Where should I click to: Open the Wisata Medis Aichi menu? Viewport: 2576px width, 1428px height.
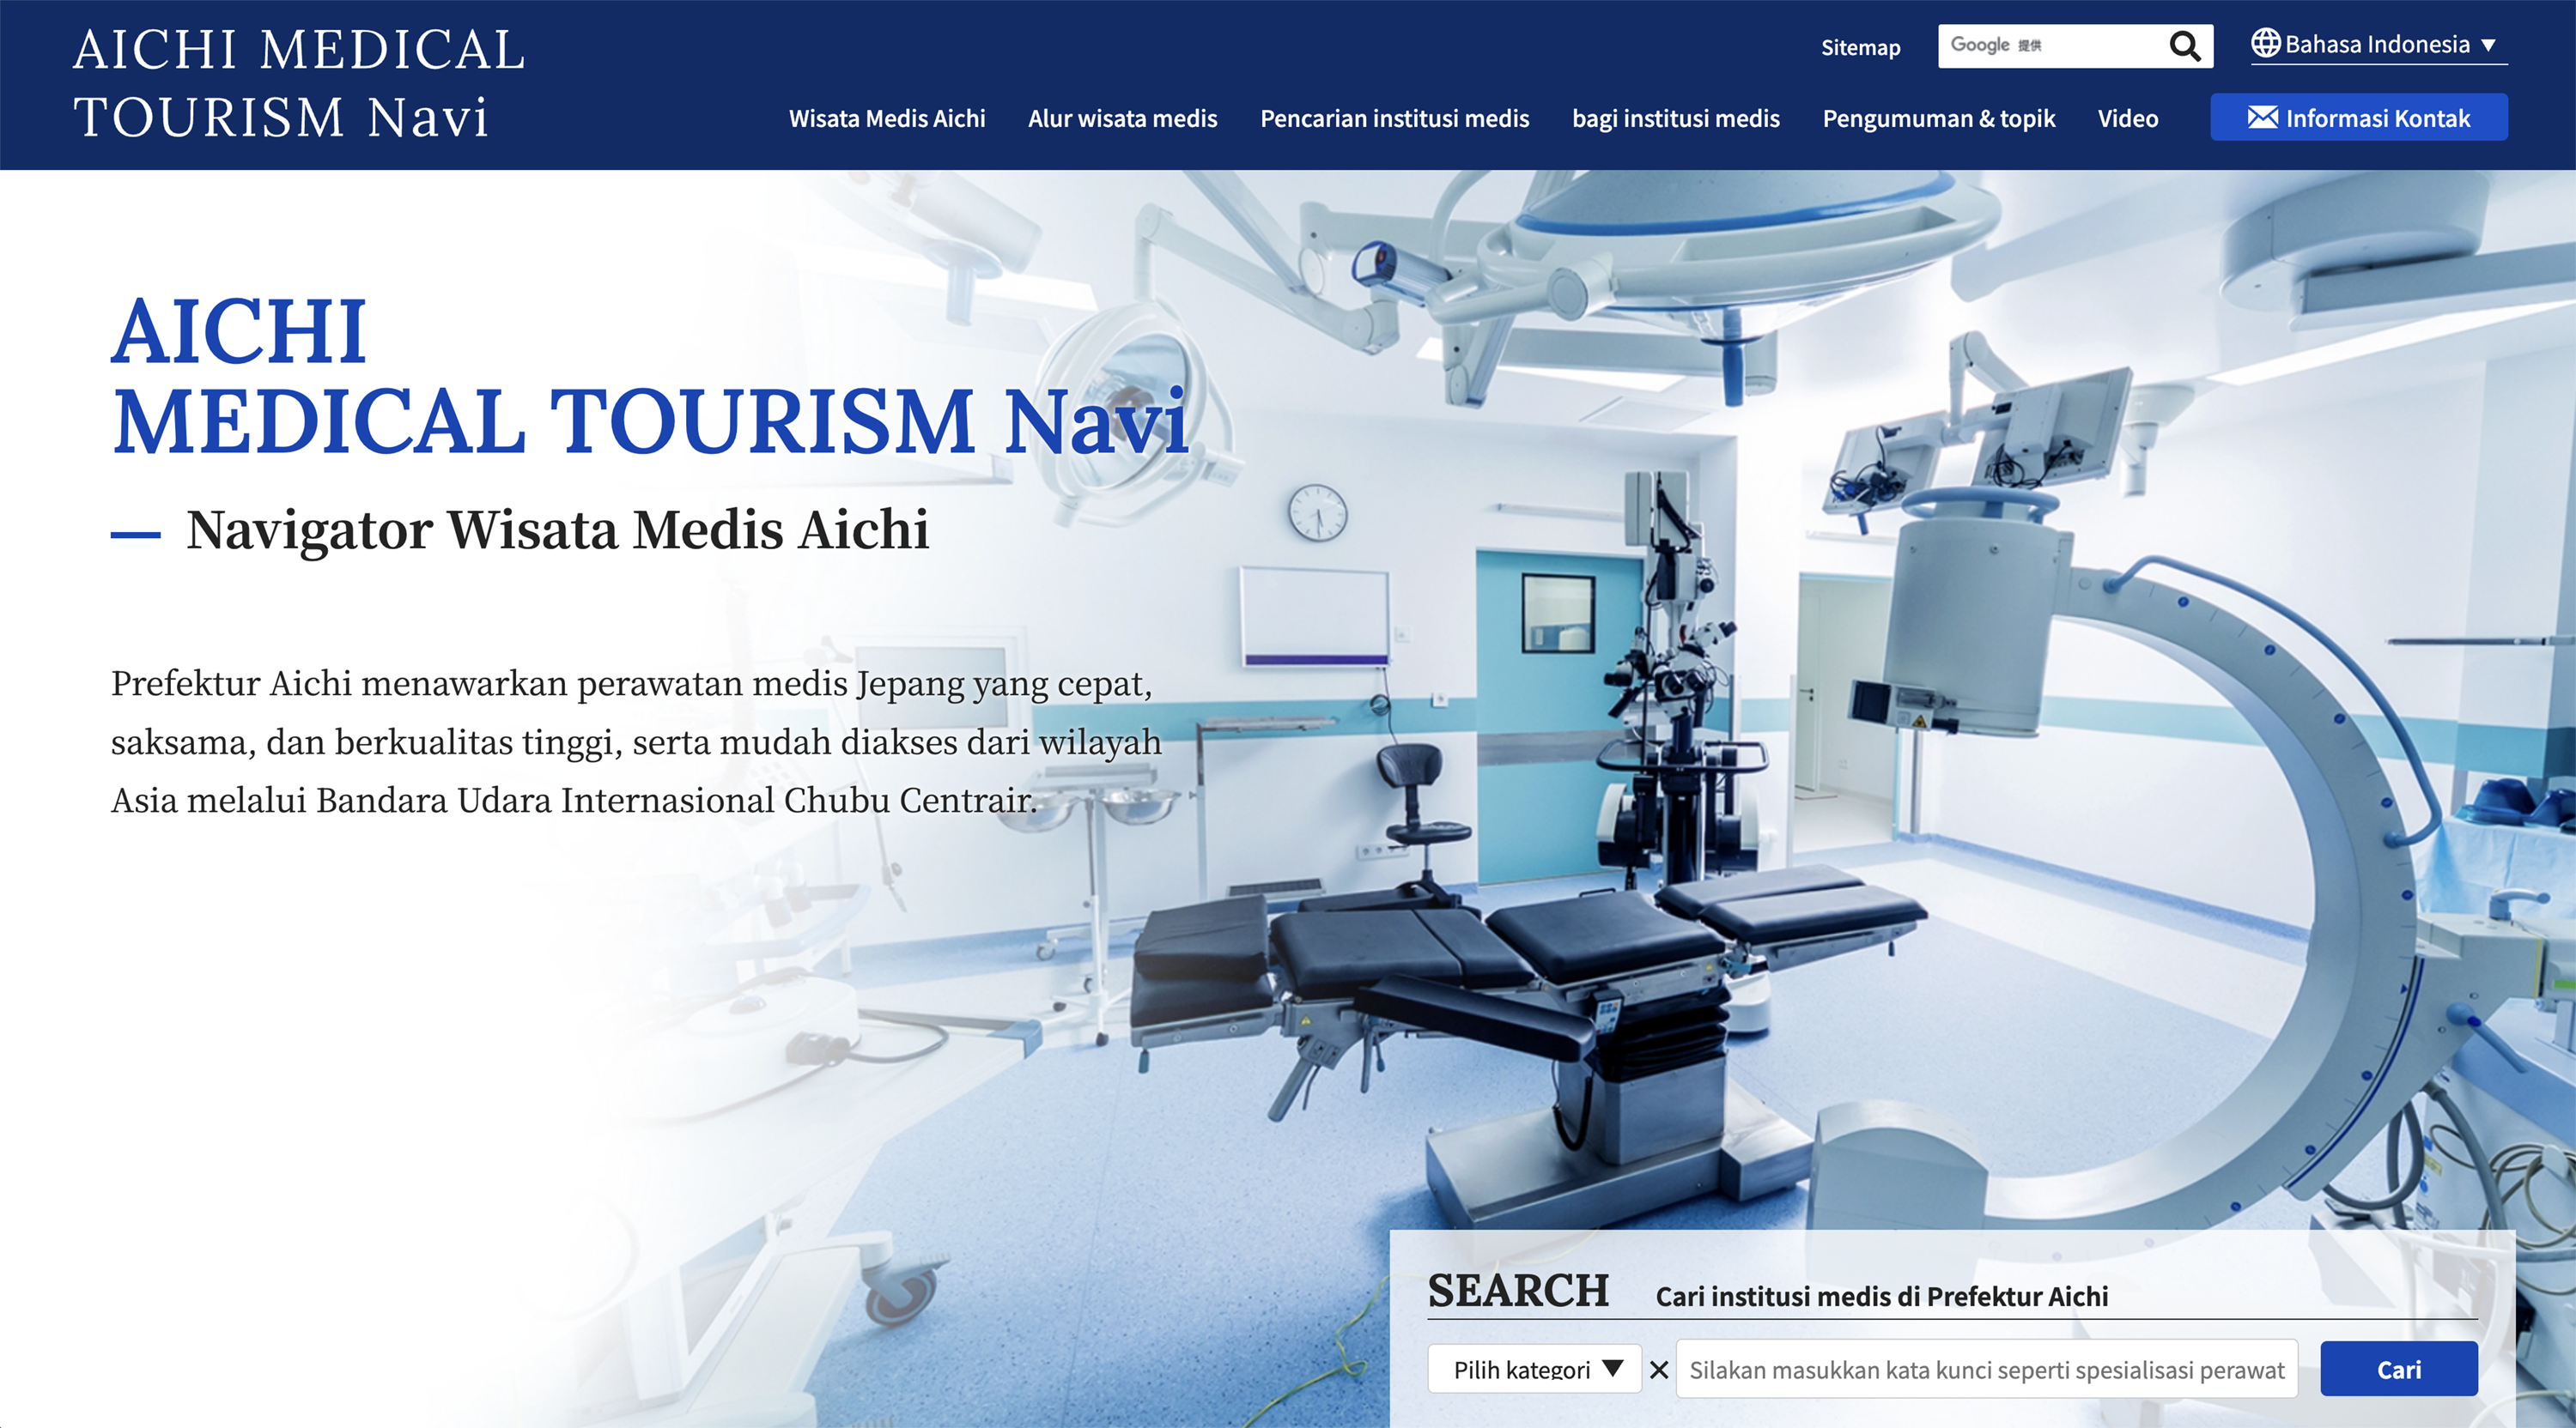click(886, 119)
